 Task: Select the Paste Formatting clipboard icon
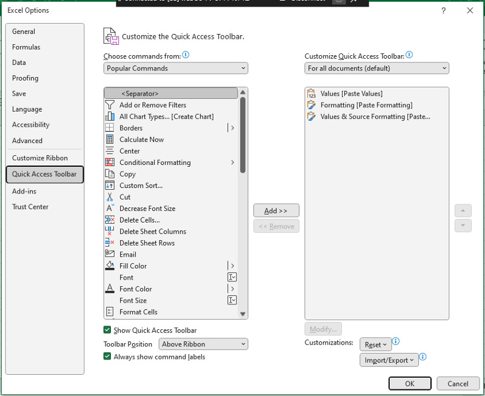click(312, 105)
